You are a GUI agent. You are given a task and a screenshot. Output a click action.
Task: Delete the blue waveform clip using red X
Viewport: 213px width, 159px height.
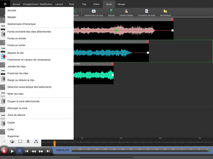[x=147, y=42]
